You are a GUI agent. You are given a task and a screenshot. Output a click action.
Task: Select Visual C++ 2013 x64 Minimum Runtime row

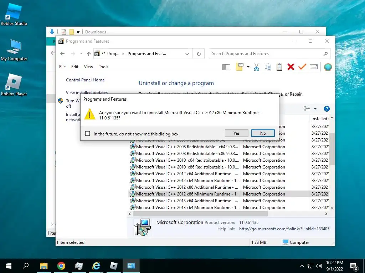[x=229, y=207]
